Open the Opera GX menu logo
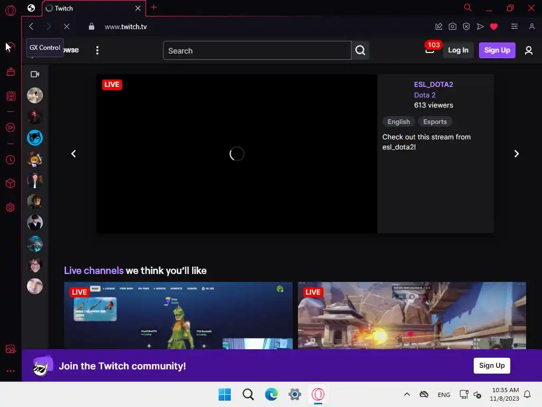The width and height of the screenshot is (542, 407). pos(11,11)
